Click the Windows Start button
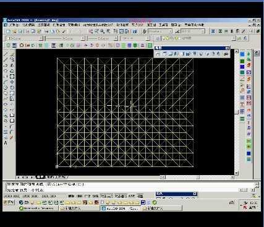Image resolution: width=264 pixels, height=227 pixels. 9,202
